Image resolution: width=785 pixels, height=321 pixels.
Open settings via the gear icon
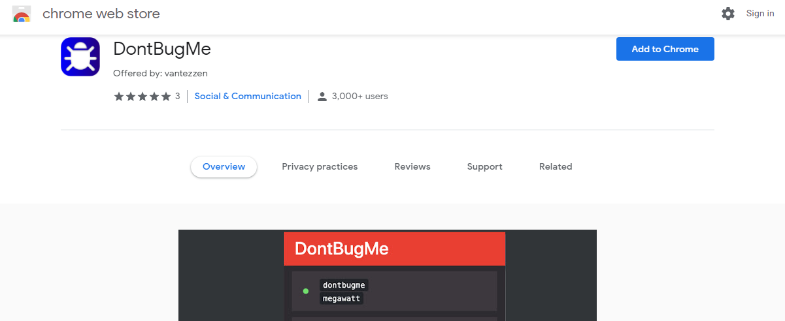click(x=728, y=14)
